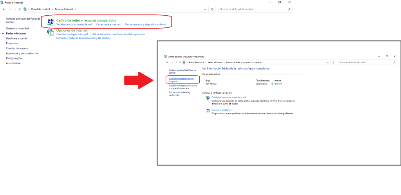
Task: Expand the main address bar history dropdown
Action: click(x=206, y=9)
